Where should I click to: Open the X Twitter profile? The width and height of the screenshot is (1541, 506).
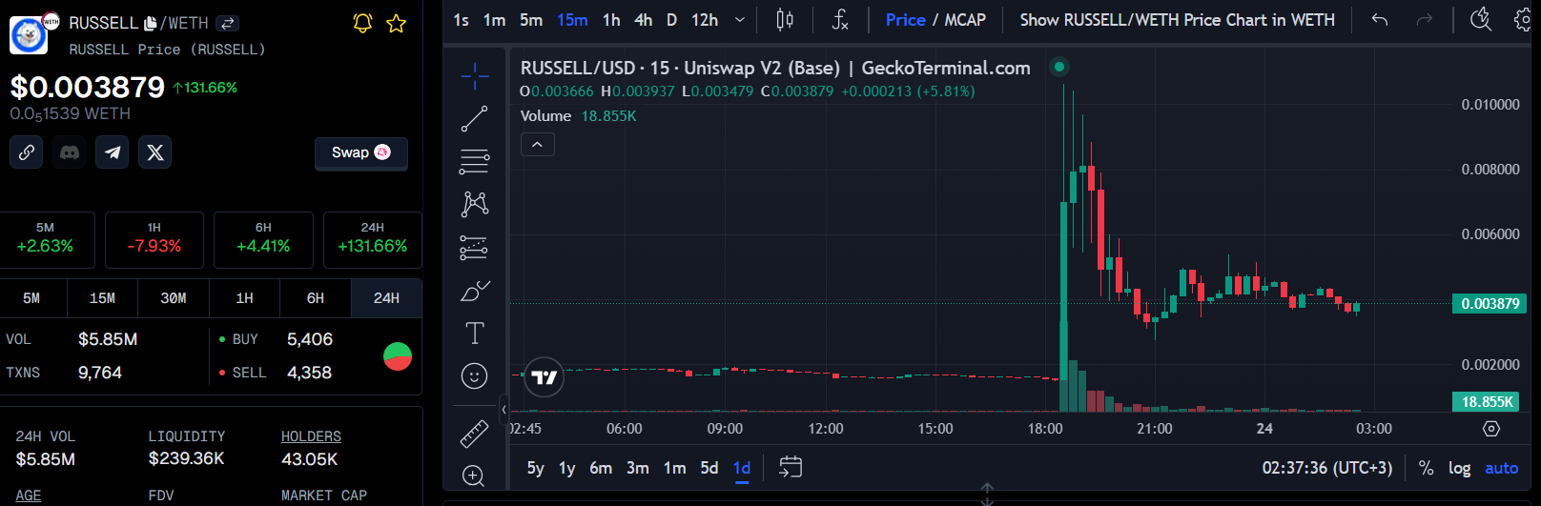[155, 152]
